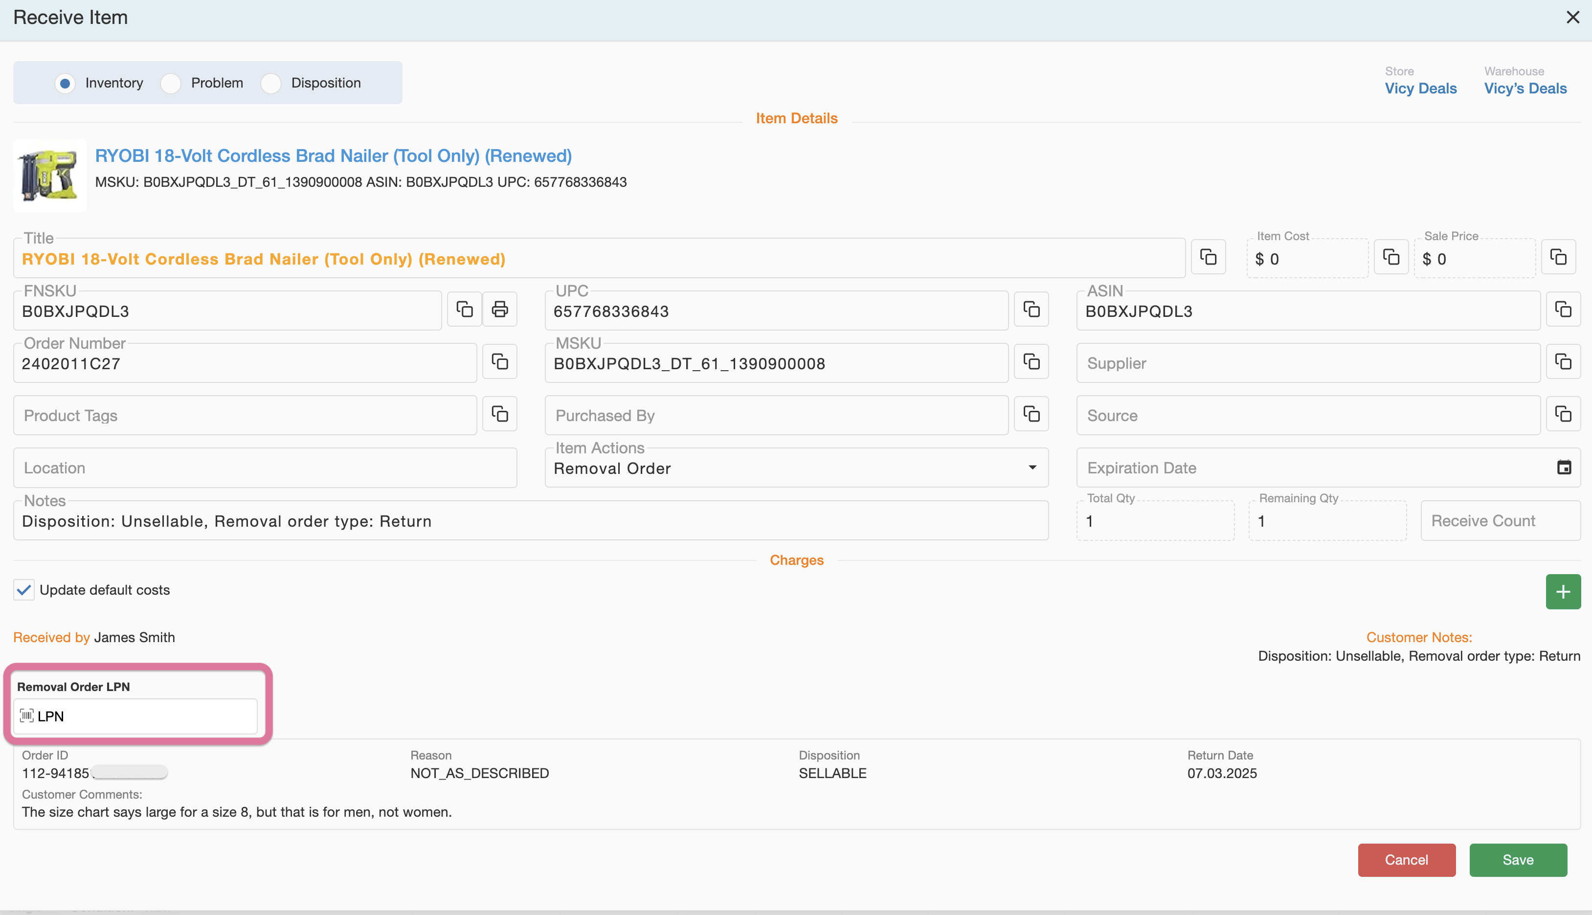Copy the ASIN value
The image size is (1592, 915).
pyautogui.click(x=1563, y=309)
